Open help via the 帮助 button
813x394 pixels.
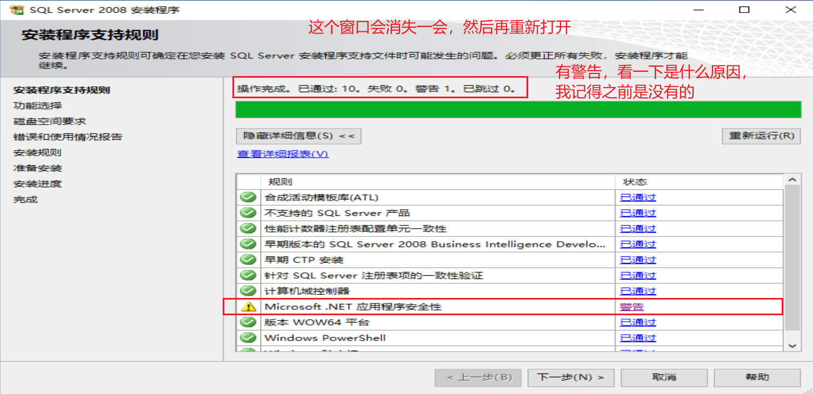click(757, 377)
